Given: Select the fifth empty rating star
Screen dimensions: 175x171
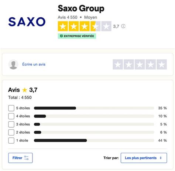Looking at the screenshot, I should pyautogui.click(x=162, y=64).
